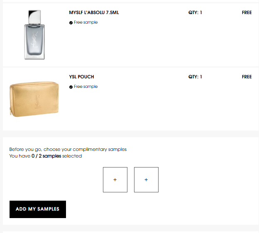This screenshot has height=233, width=259.
Task: Click the Free sample label under MYSLF L'Absolu
Action: [86, 22]
